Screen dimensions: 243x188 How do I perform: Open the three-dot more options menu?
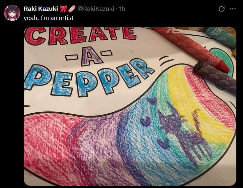tap(232, 9)
